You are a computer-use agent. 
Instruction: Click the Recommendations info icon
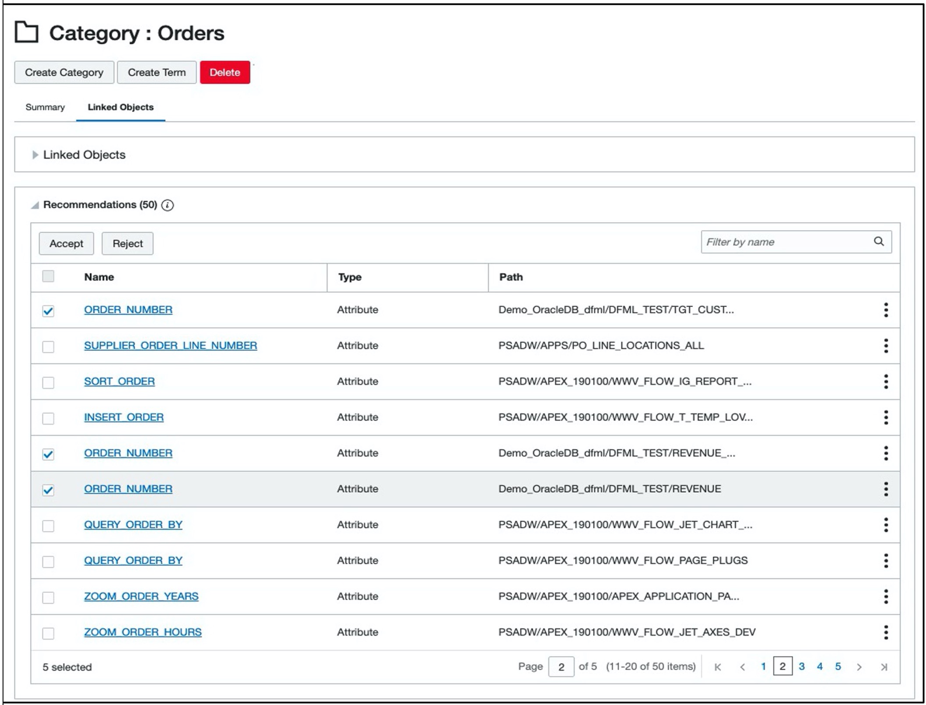167,205
